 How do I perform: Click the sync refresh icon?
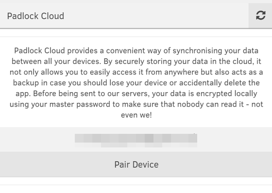260,16
